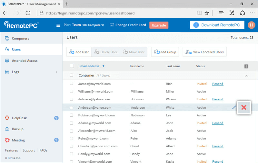
Task: Add the page to favorites star
Action: click(207, 13)
